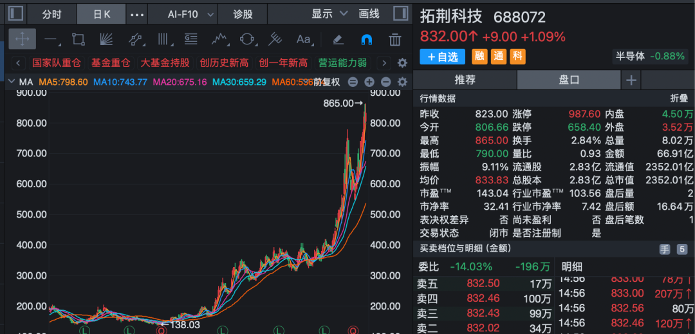Screen dimensions: 695x334
Task: Open more periods via the three-dots button
Action: tap(137, 15)
